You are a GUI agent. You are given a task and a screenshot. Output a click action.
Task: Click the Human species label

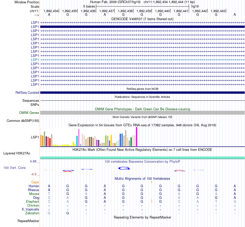pos(34,186)
